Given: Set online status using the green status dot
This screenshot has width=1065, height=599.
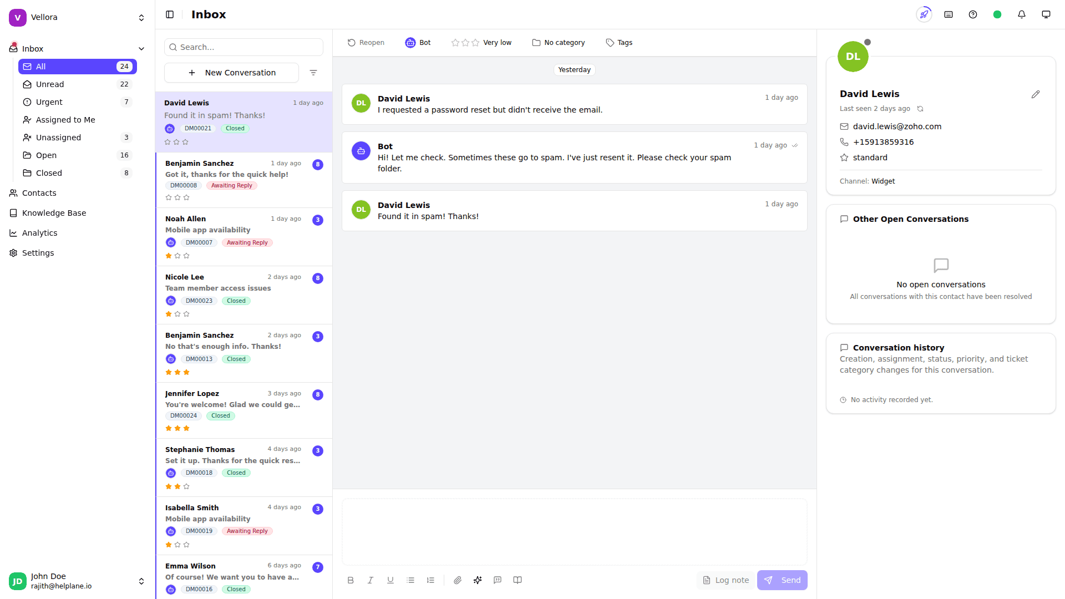Looking at the screenshot, I should (997, 14).
